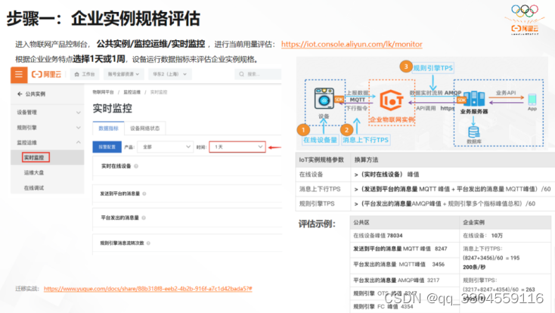
Task: Click the database icon in diagram
Action: (473, 132)
